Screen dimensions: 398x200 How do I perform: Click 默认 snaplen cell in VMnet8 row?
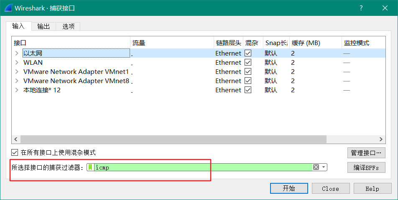(271, 81)
